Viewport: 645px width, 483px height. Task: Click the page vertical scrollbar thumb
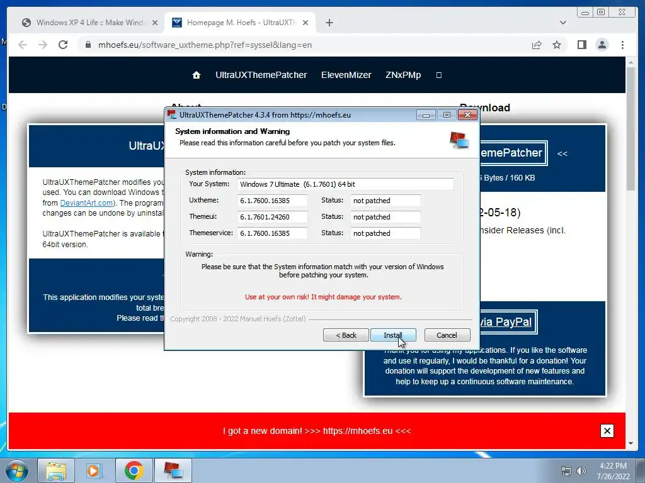pyautogui.click(x=631, y=128)
